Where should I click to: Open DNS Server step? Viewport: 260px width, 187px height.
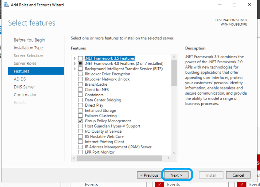25,87
